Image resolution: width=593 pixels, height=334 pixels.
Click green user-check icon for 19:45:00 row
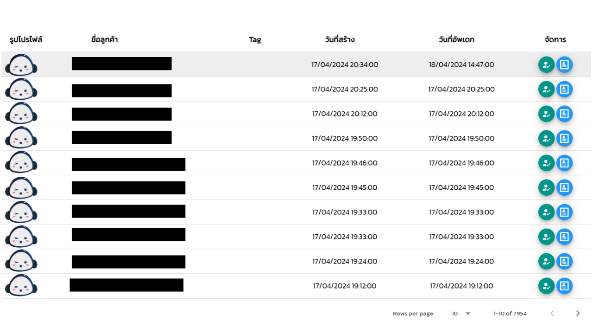point(546,187)
